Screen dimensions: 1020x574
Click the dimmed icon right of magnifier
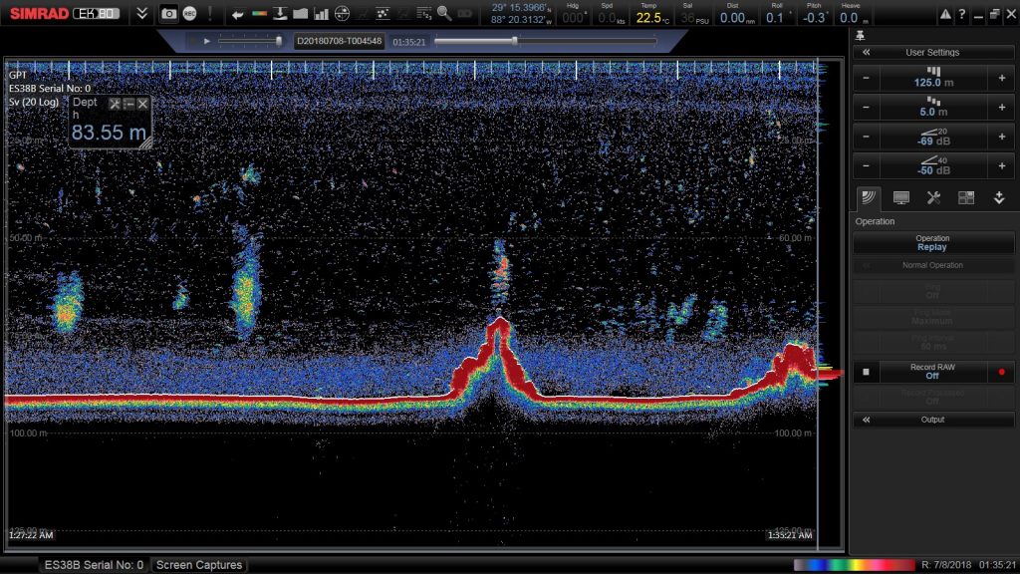point(465,14)
